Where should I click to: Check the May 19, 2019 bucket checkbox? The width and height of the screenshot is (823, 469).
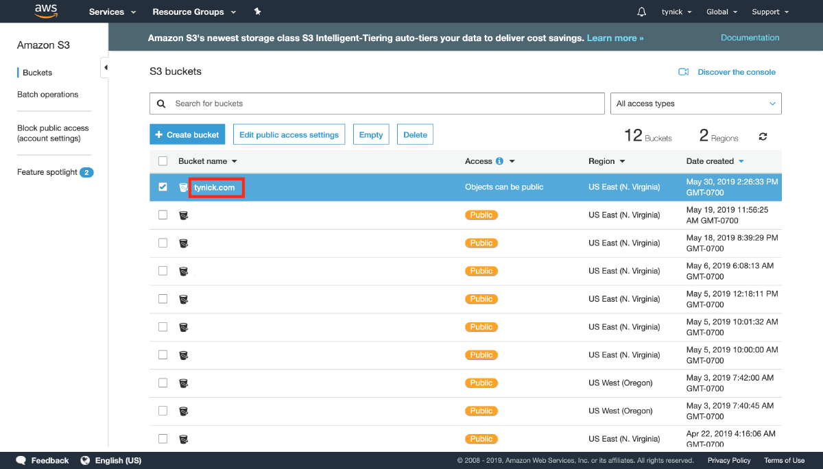(x=163, y=215)
